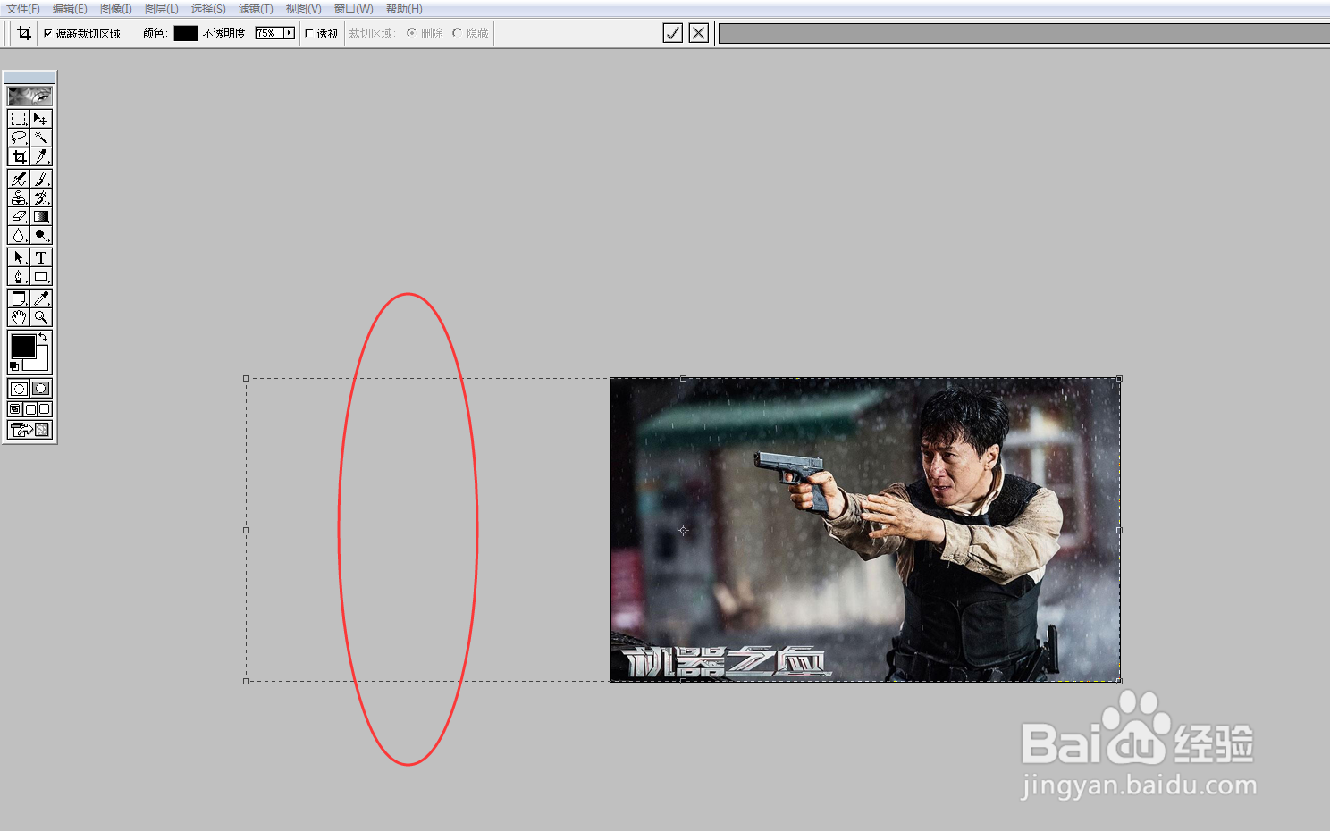
Task: Select the Lasso tool
Action: coord(19,138)
